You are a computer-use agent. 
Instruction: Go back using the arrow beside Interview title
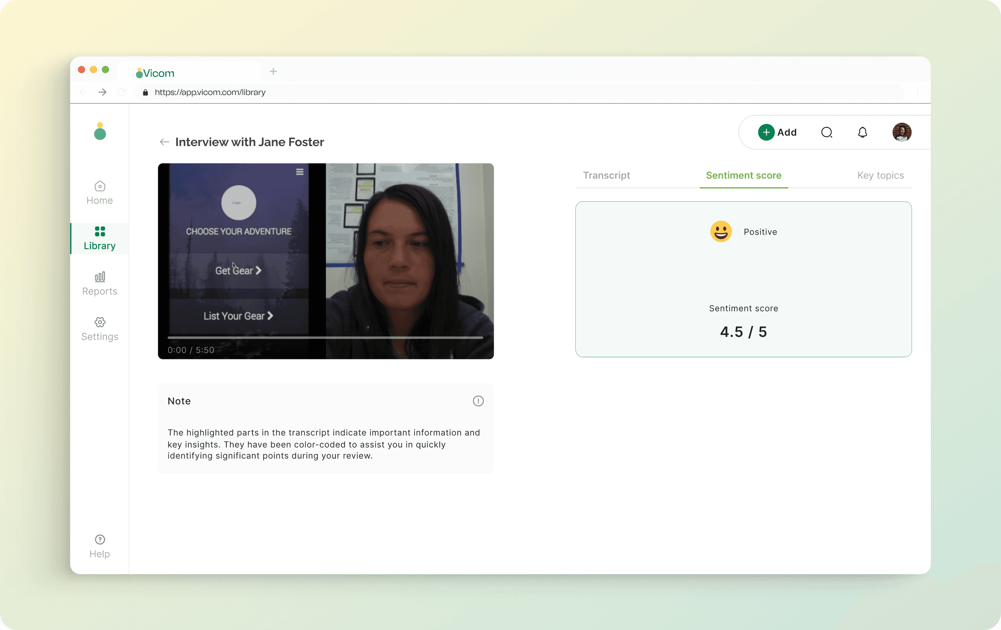164,142
